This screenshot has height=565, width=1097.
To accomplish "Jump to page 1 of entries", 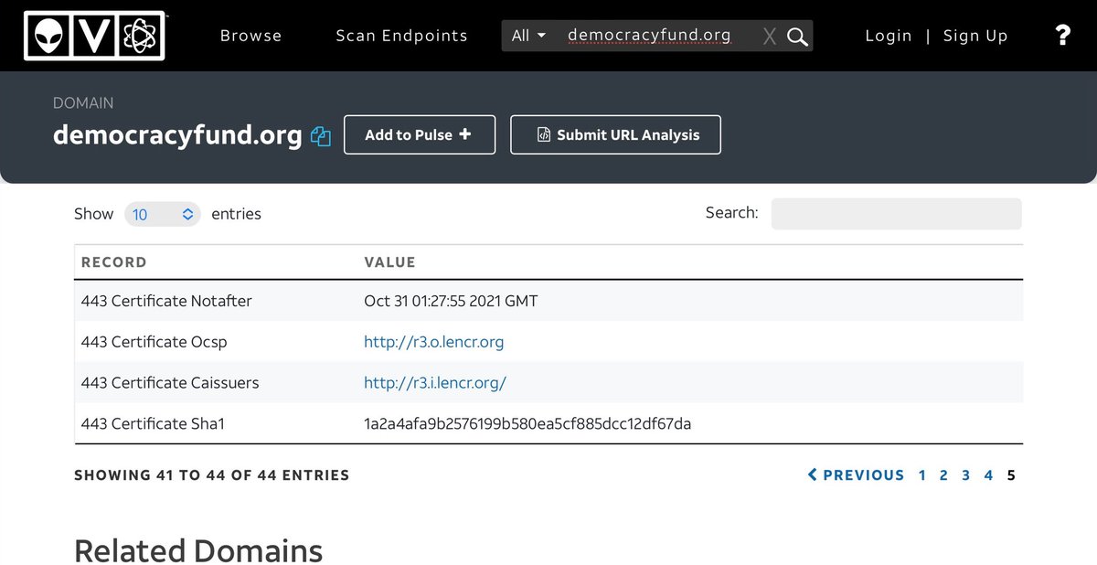I will tap(921, 475).
